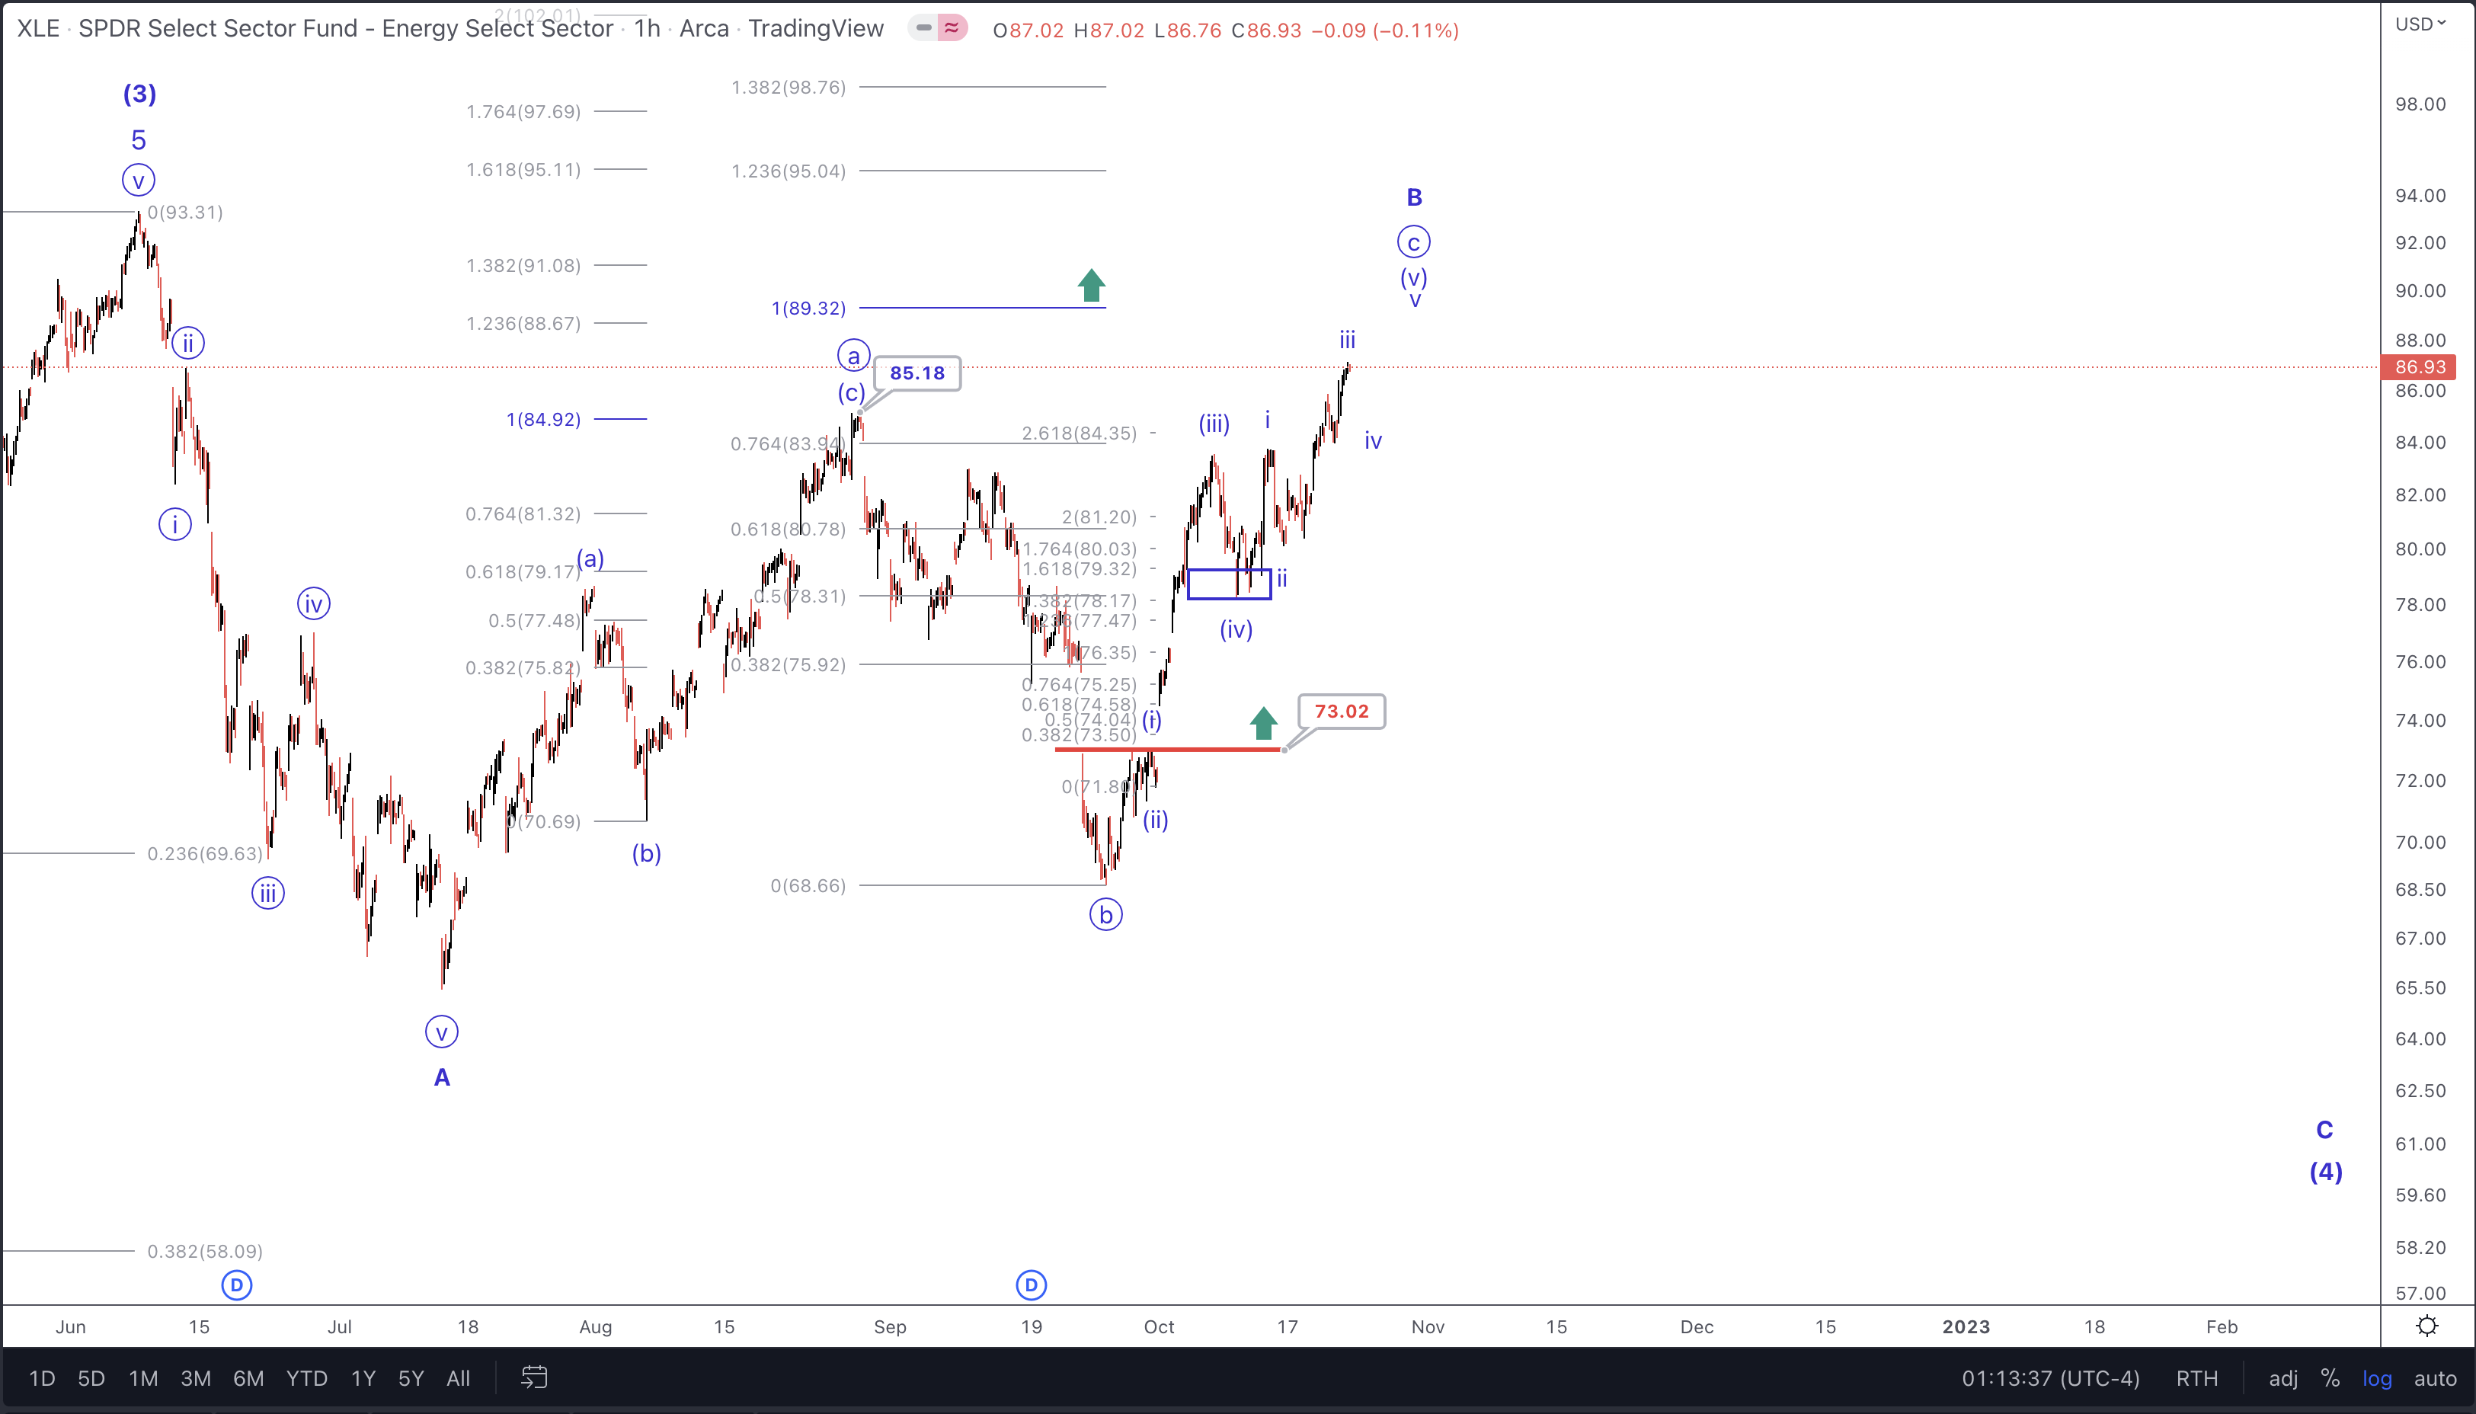Screen dimensions: 2476x1414
Task: Open timezone clock 01:13:37 (UTC-4)
Action: tap(2051, 1378)
